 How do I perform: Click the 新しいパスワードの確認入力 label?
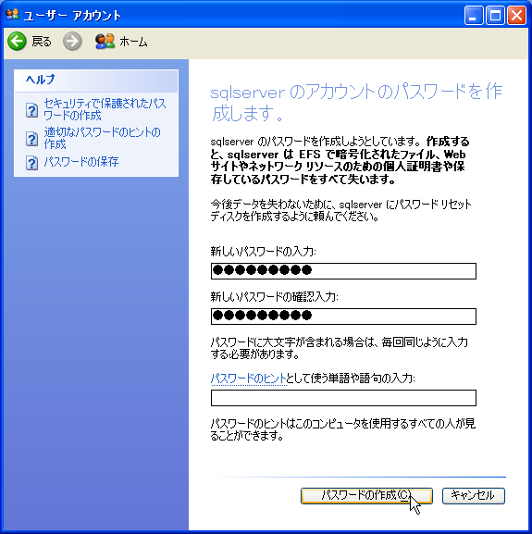click(275, 297)
